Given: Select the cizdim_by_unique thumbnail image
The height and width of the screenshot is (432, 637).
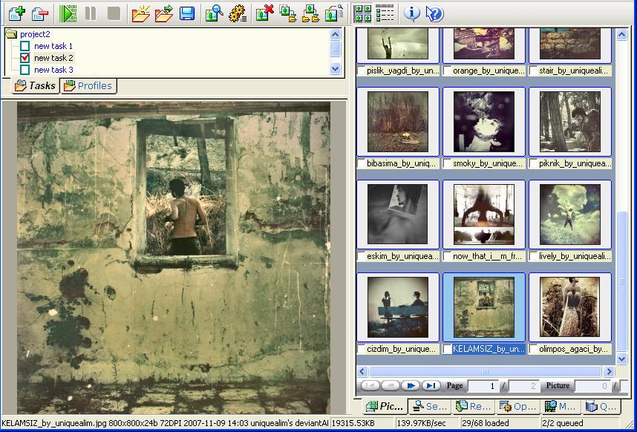Looking at the screenshot, I should [398, 307].
